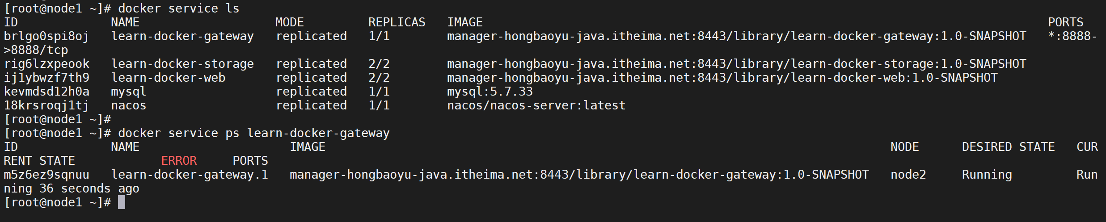
Task: Click the REPLICAS column header
Action: pos(397,22)
